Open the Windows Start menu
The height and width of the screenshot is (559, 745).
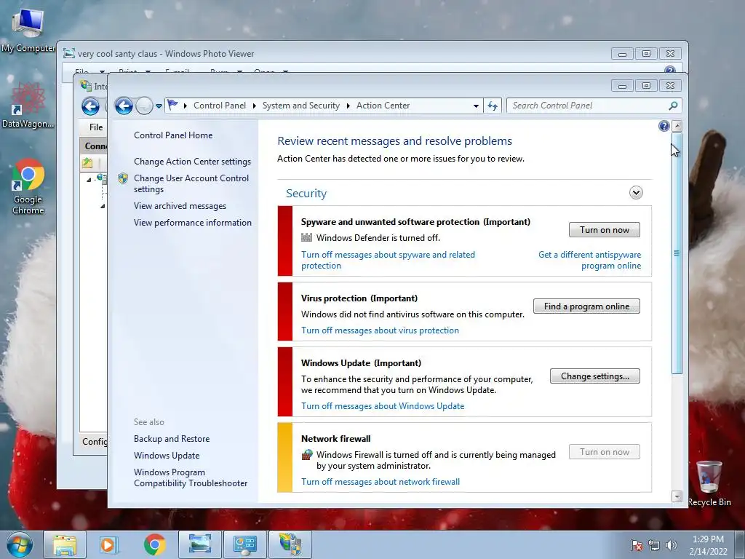pos(20,544)
